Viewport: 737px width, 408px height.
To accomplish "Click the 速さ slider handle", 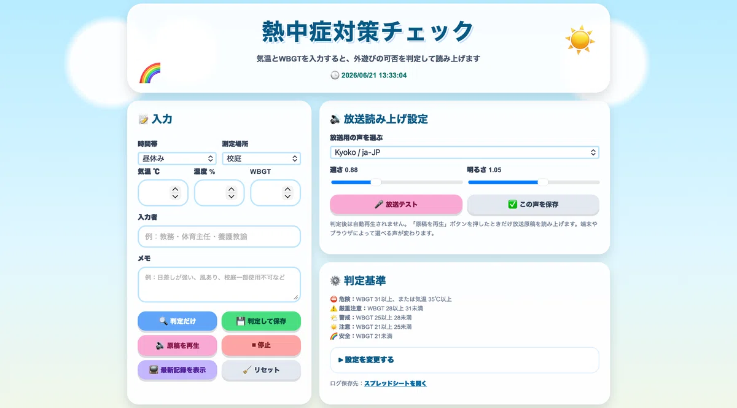I will click(x=376, y=182).
